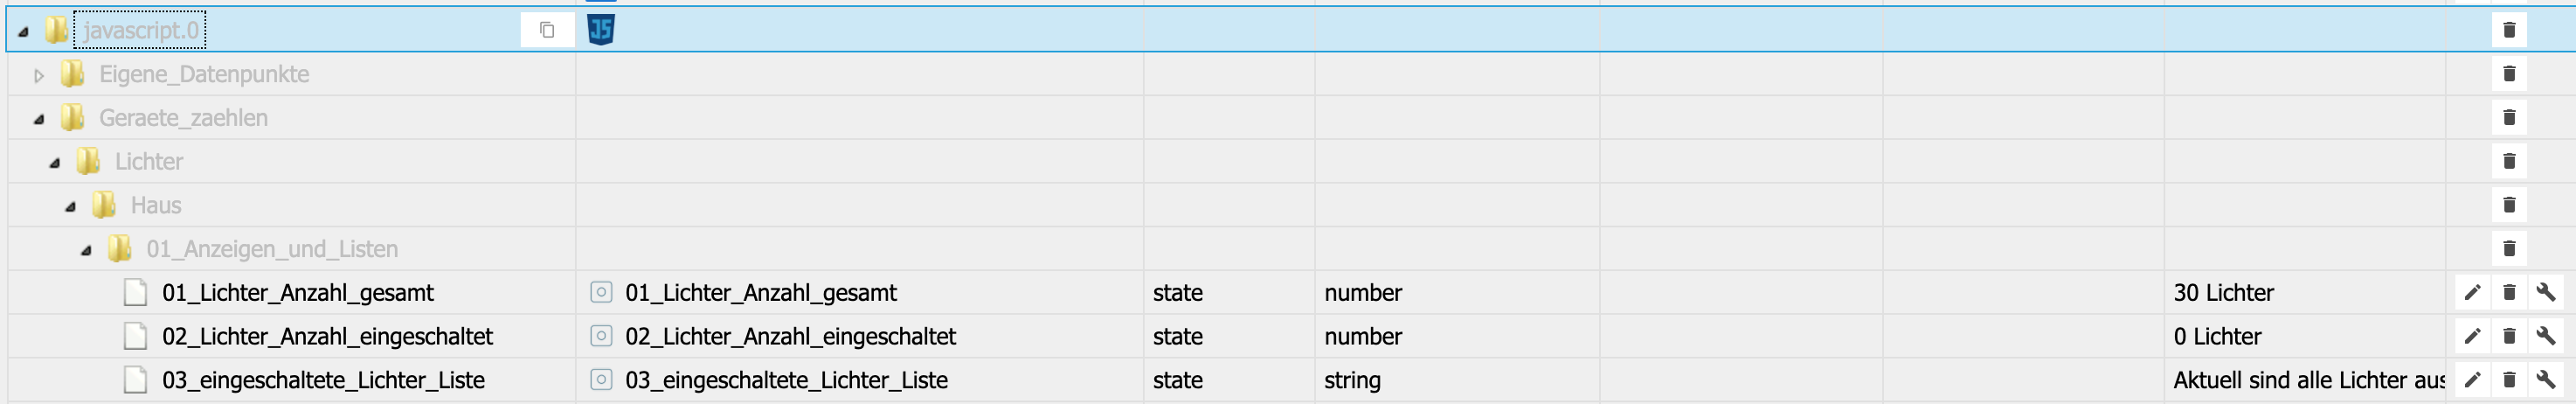Collapse the Geraete_zaehlen folder

[39, 119]
